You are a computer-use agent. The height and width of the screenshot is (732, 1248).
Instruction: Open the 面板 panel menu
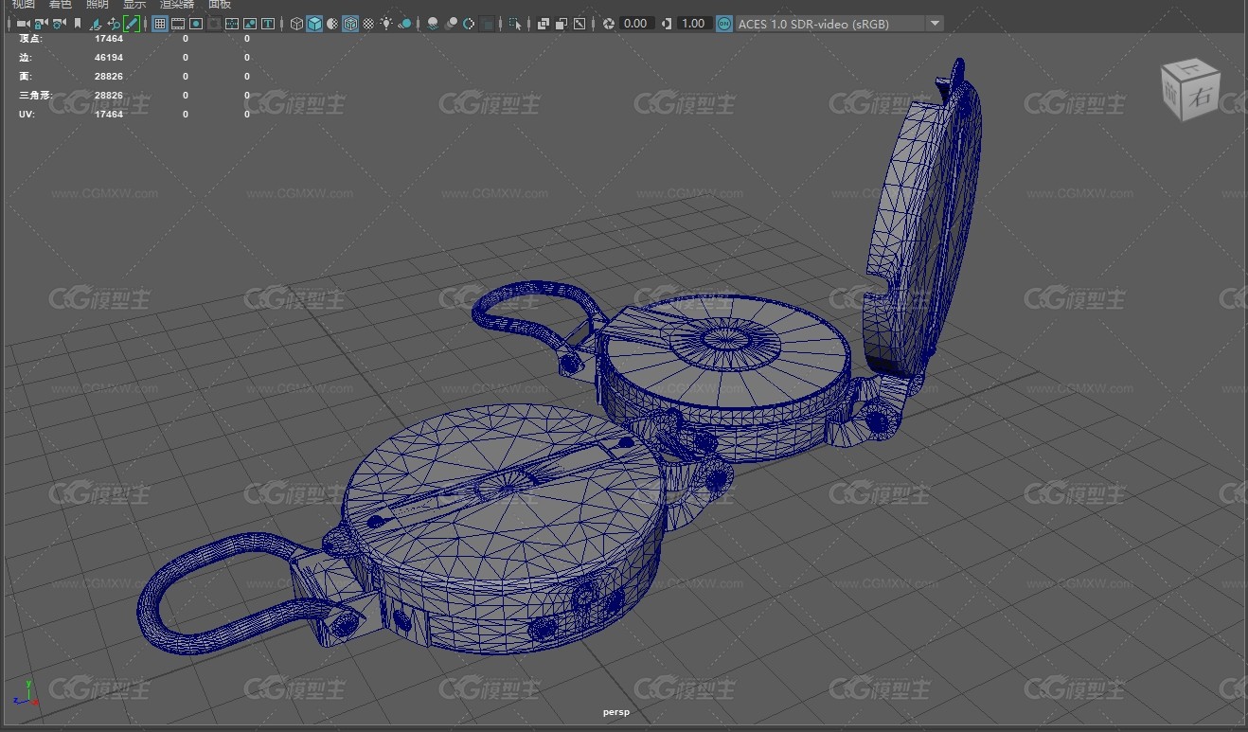pos(220,4)
